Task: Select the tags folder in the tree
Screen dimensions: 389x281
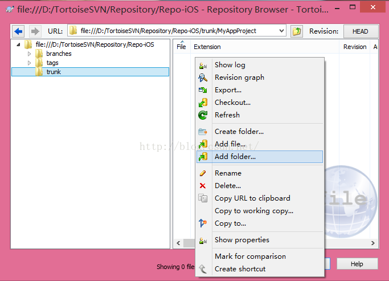Action: (x=52, y=63)
